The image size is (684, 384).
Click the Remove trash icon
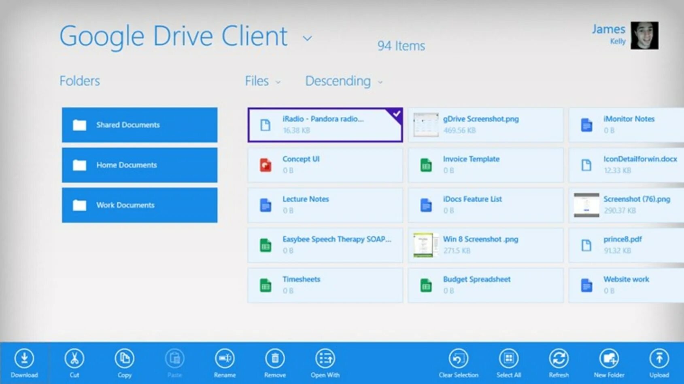coord(275,358)
